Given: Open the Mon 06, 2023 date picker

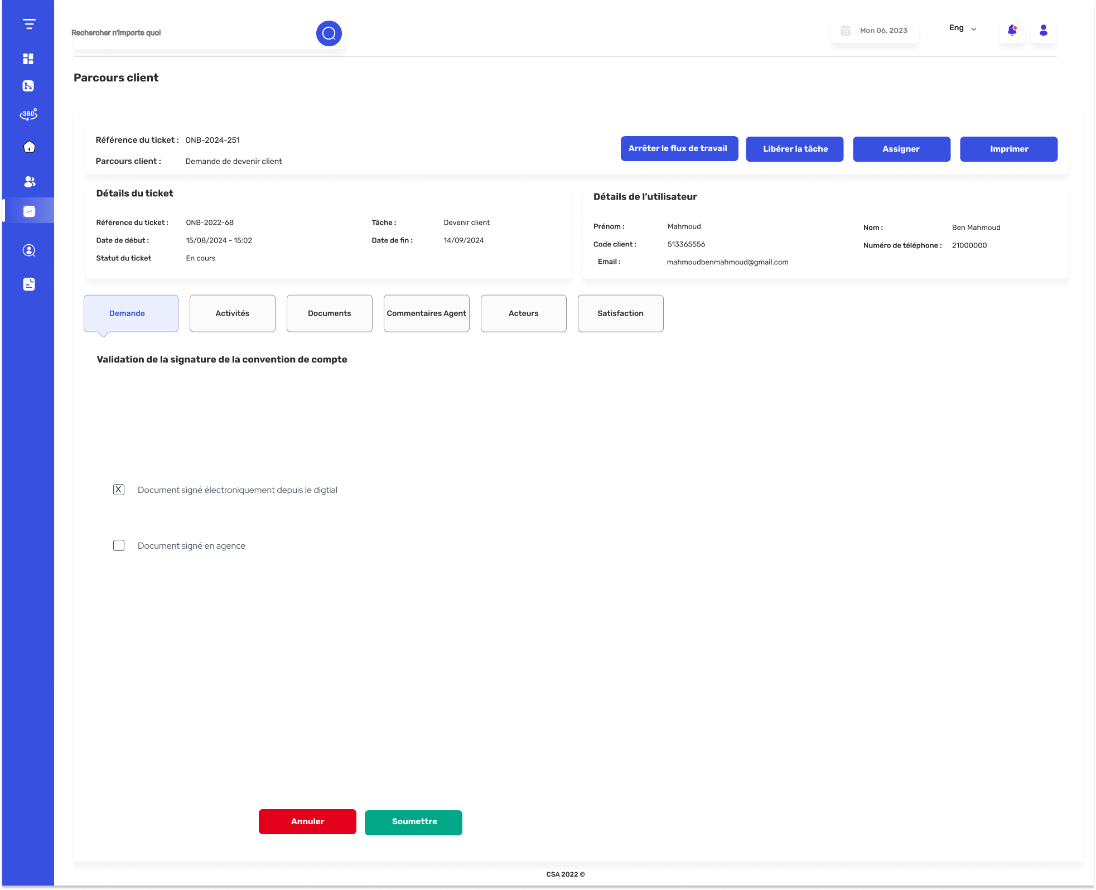Looking at the screenshot, I should (x=874, y=31).
